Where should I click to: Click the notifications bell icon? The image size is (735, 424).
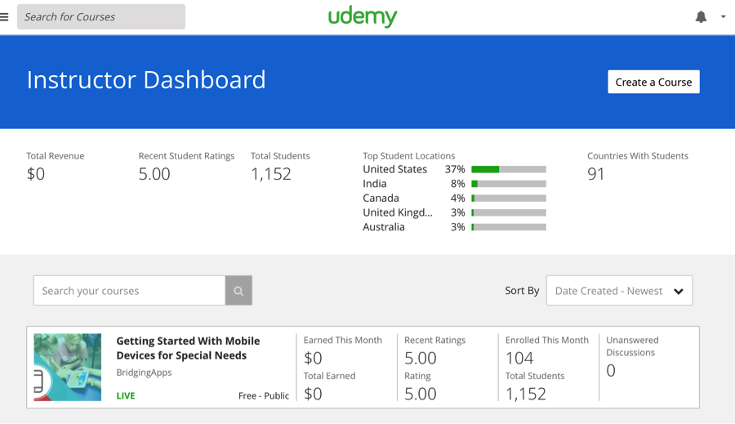(x=701, y=16)
